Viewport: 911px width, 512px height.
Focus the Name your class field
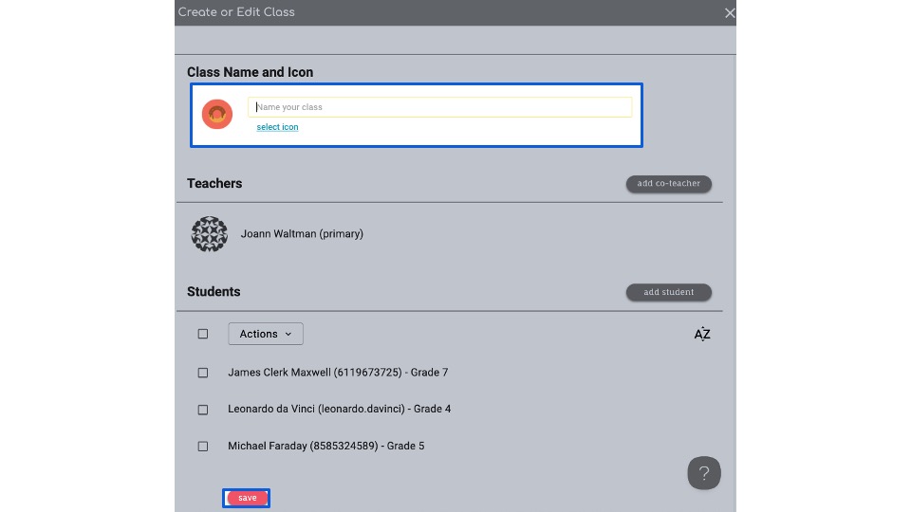(x=439, y=107)
